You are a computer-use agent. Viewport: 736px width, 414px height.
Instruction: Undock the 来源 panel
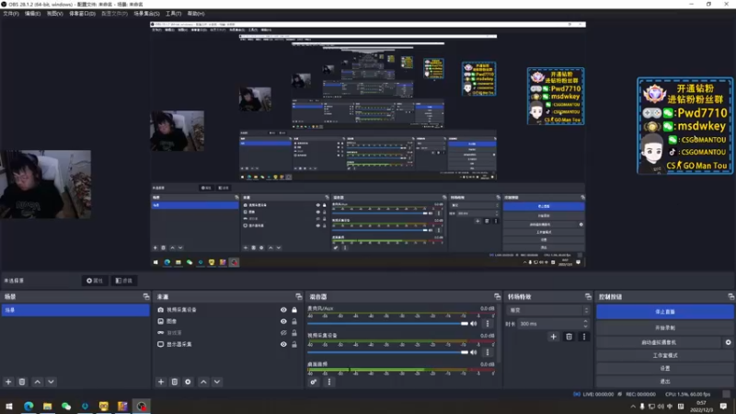click(298, 296)
